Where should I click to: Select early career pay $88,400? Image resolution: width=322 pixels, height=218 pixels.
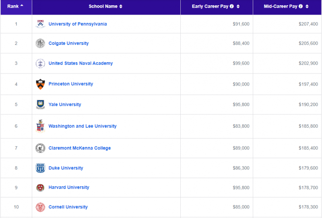click(x=241, y=43)
